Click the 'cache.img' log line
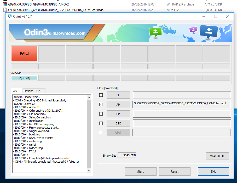This screenshot has height=183, width=237. tap(27, 141)
